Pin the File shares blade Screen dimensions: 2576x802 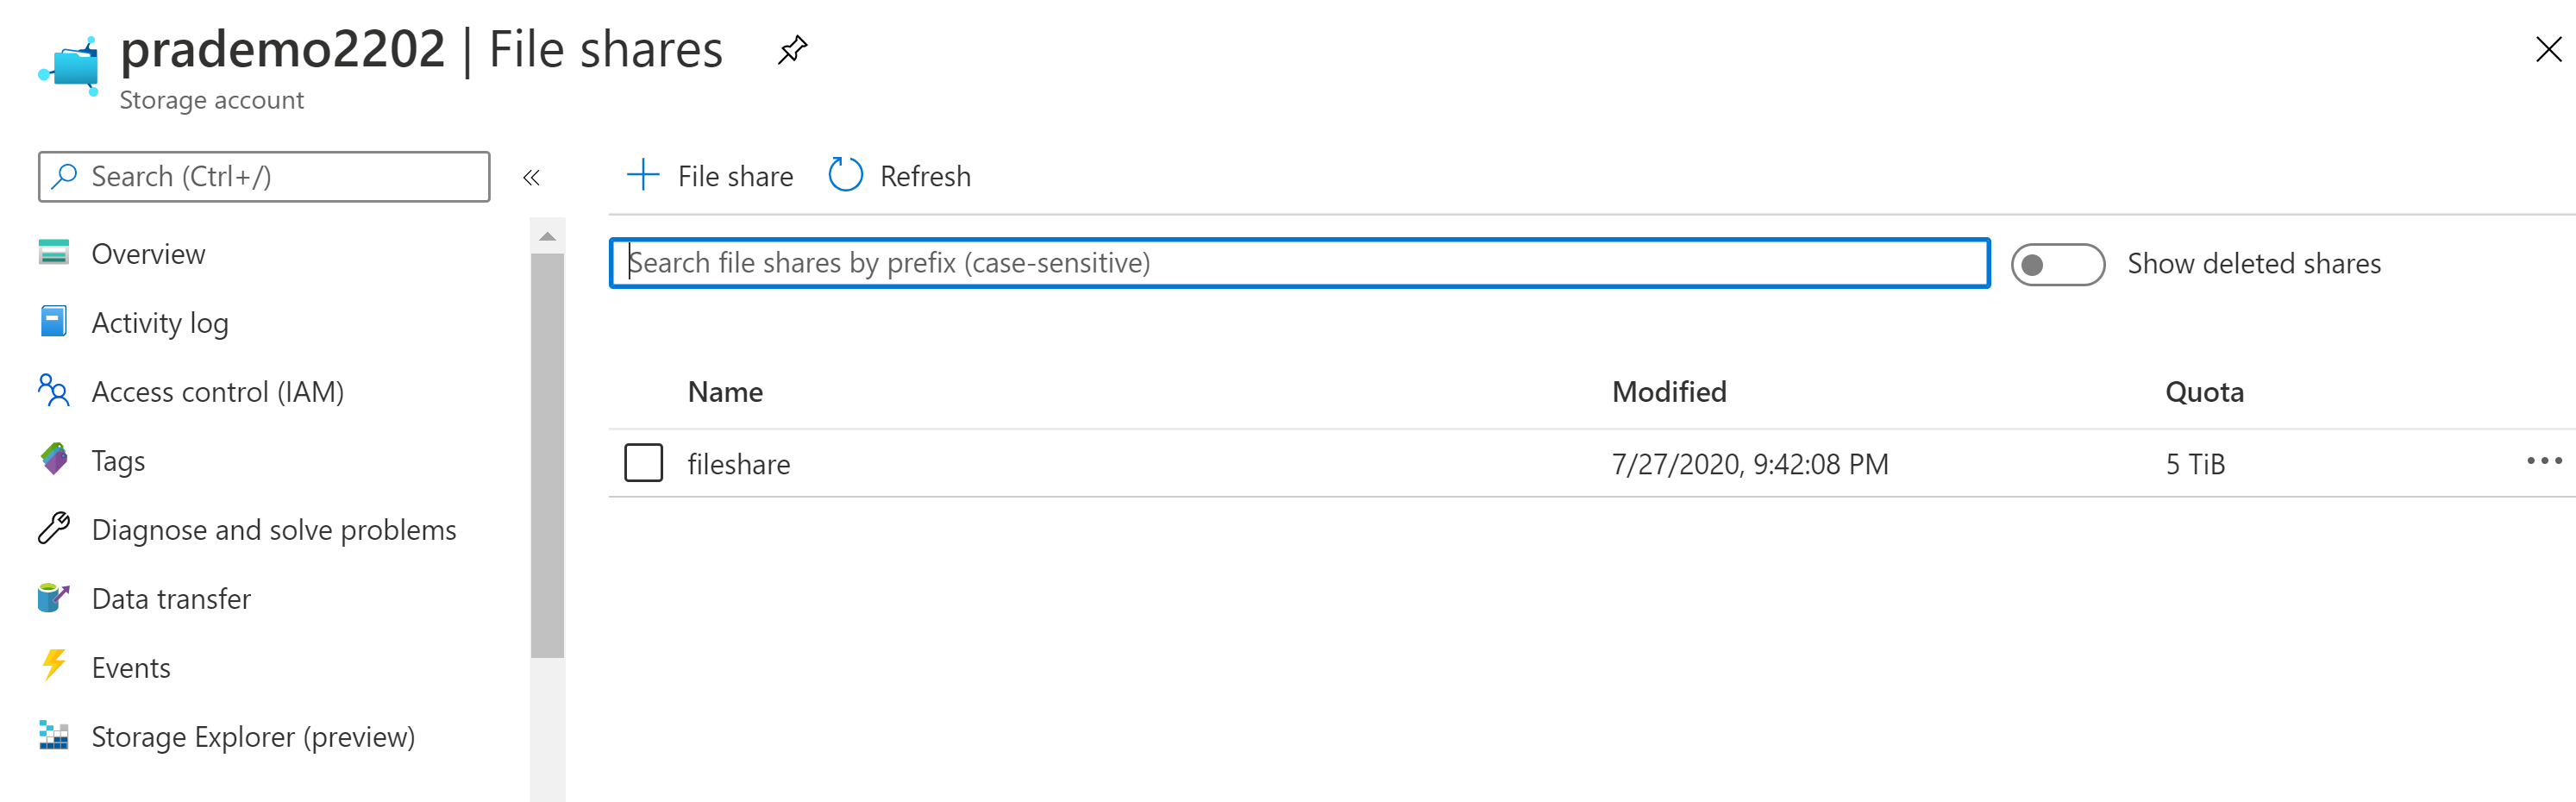pos(792,49)
